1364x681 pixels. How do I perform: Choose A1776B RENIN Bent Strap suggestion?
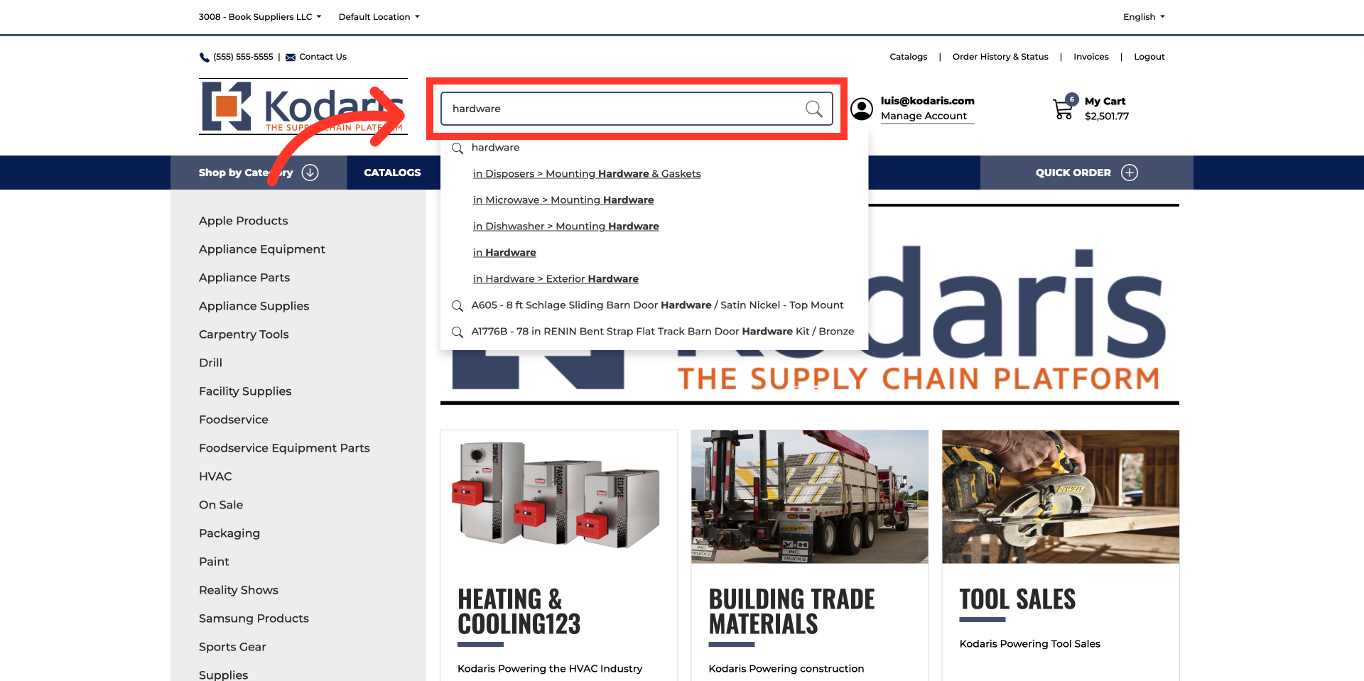663,332
